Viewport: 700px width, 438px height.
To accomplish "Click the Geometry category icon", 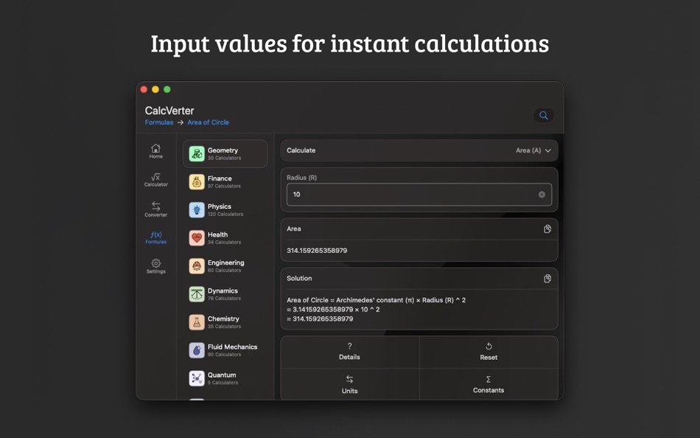I will [x=197, y=154].
